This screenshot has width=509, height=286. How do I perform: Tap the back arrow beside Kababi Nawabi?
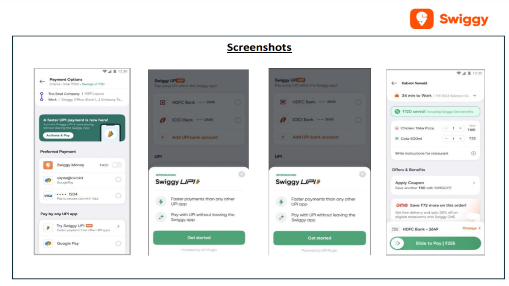394,83
